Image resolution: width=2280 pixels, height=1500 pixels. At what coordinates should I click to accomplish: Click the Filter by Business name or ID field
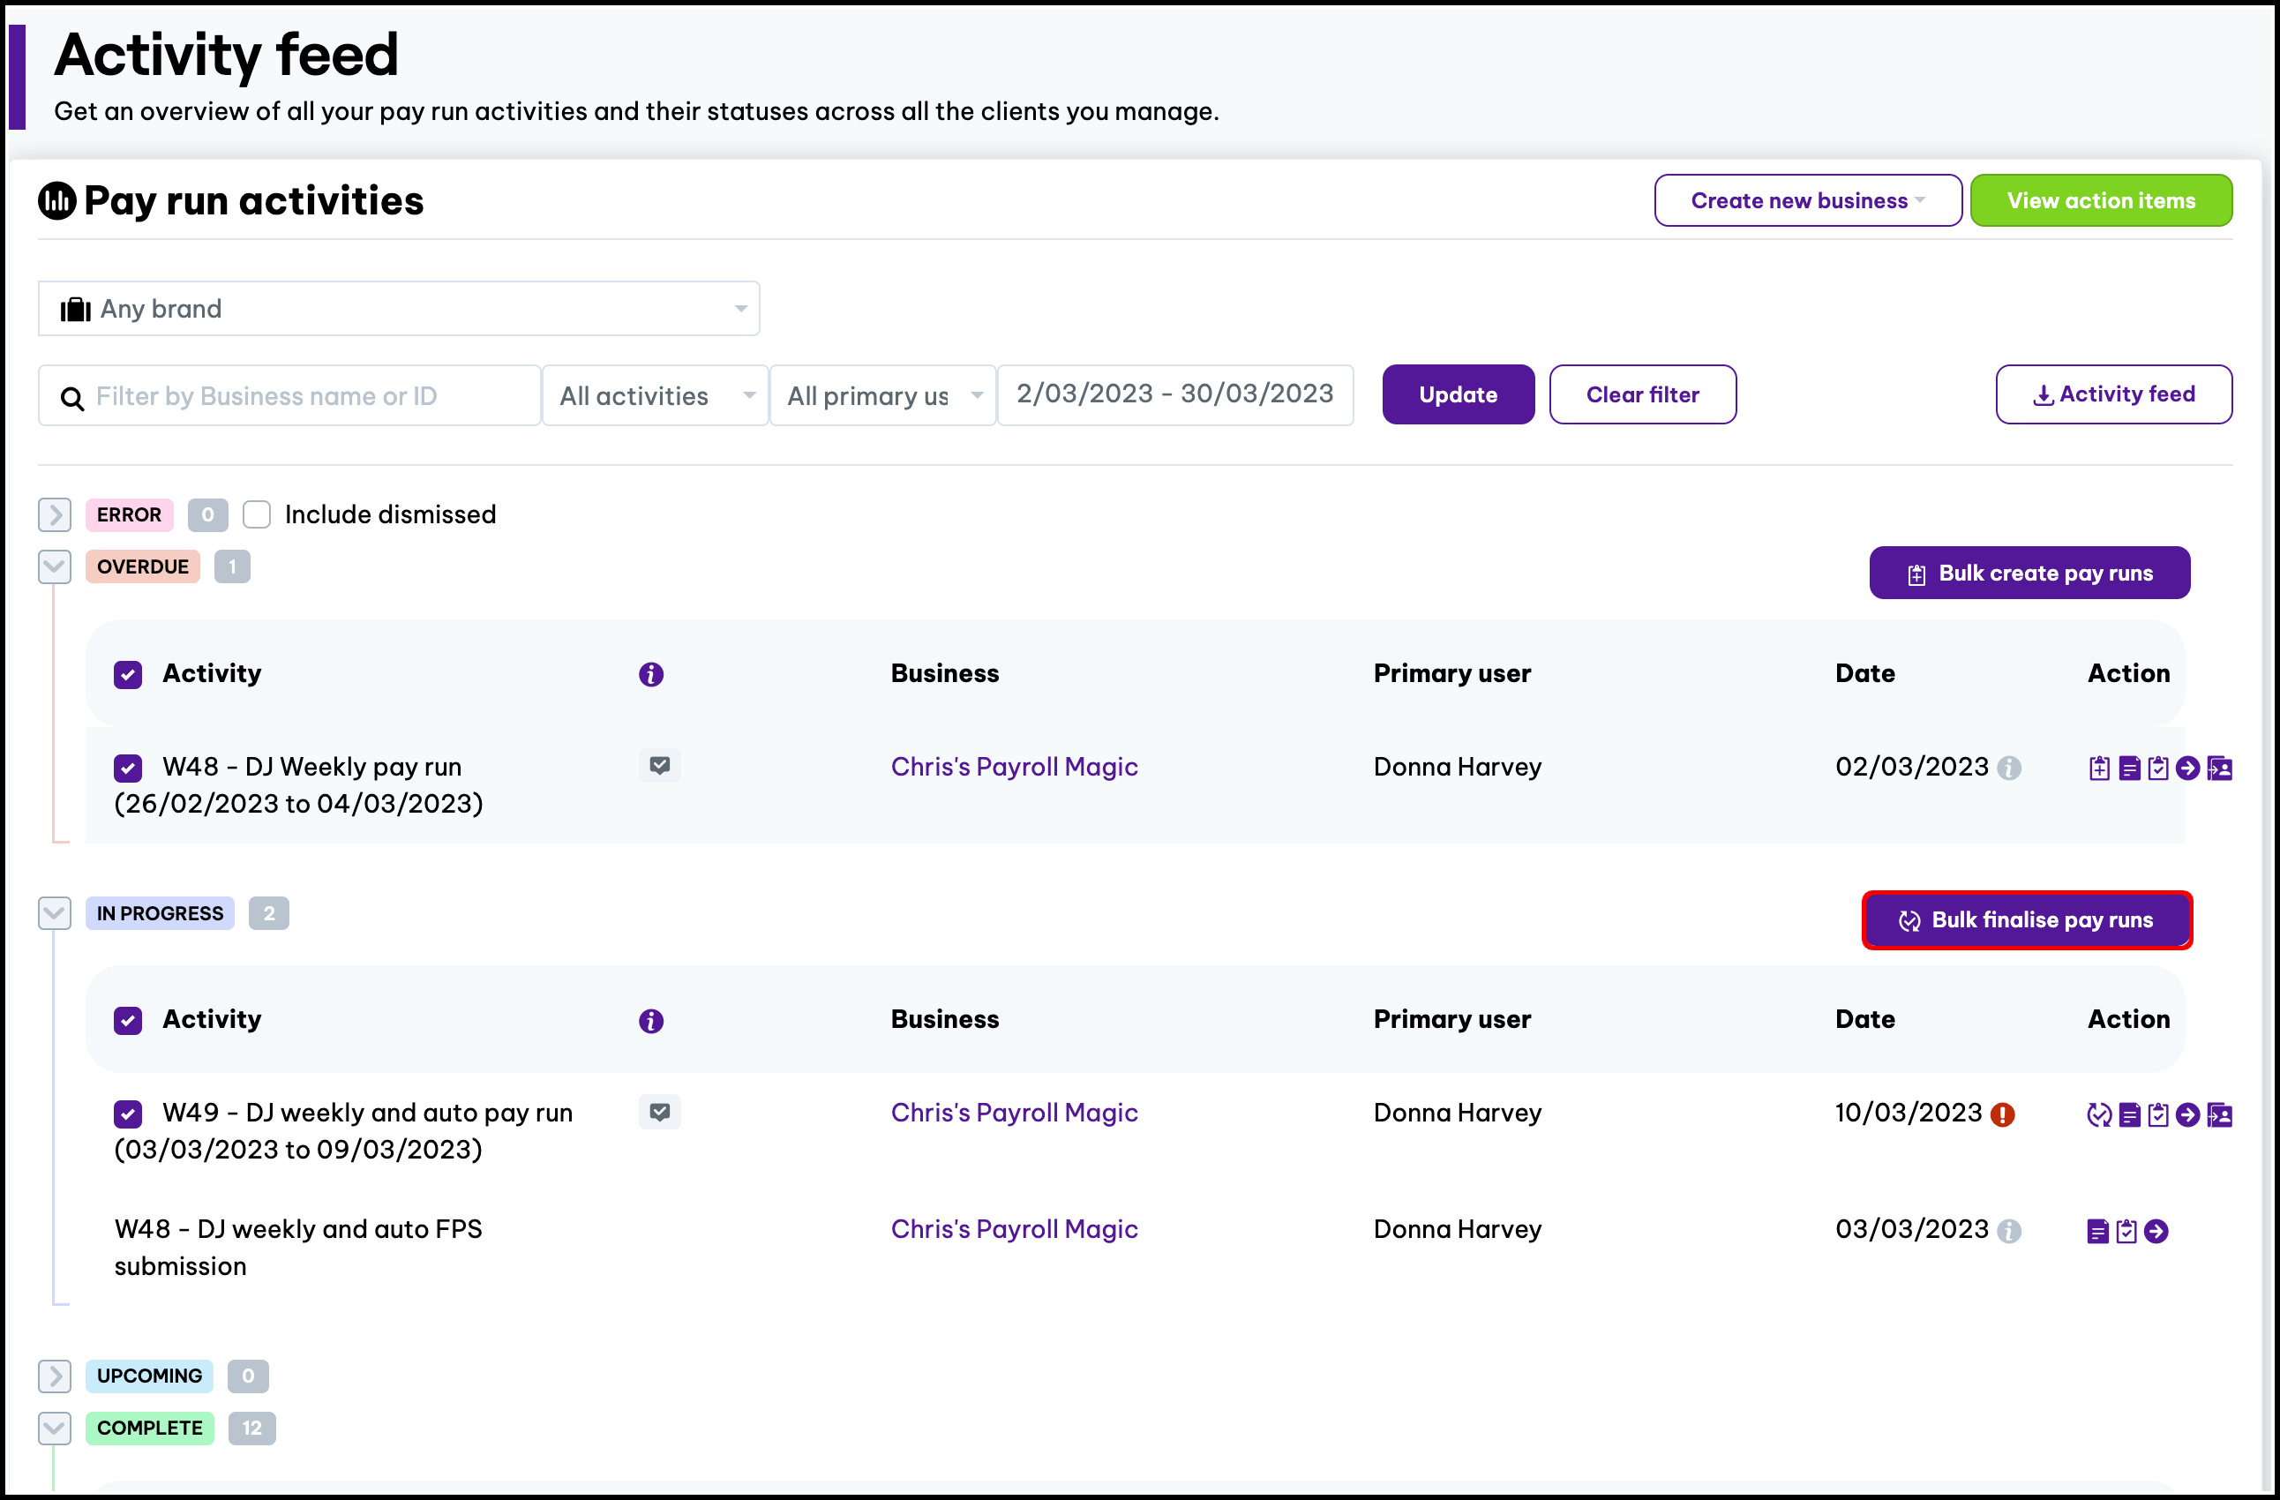tap(289, 395)
